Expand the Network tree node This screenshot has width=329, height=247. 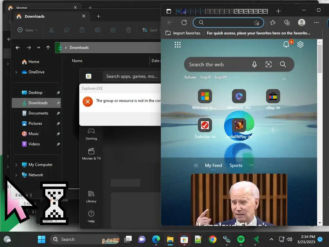(x=16, y=175)
